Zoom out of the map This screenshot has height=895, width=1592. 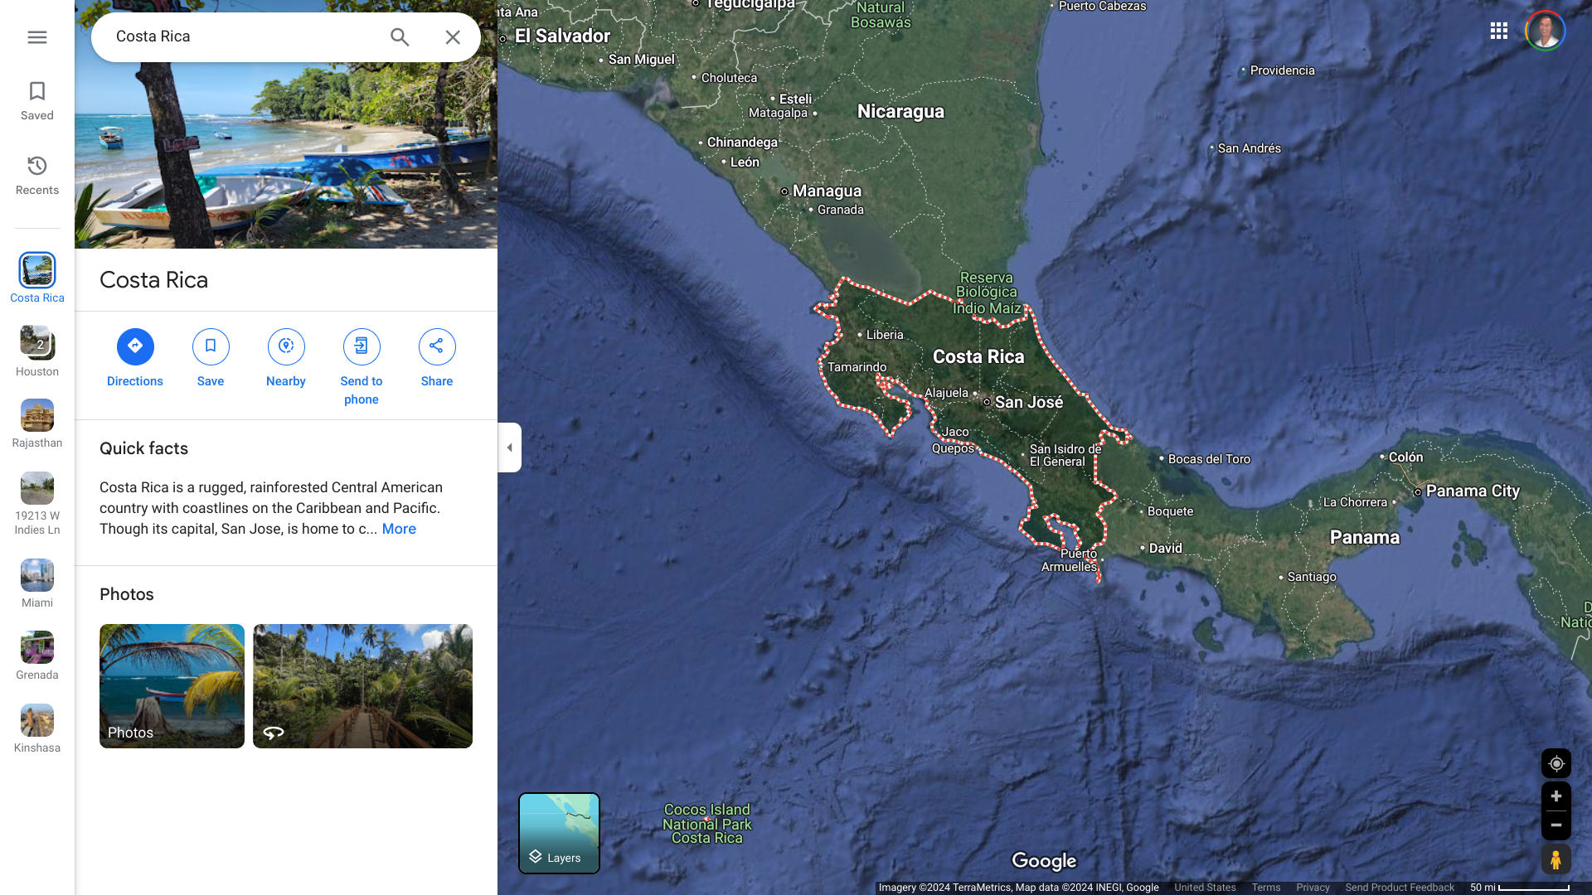1556,825
